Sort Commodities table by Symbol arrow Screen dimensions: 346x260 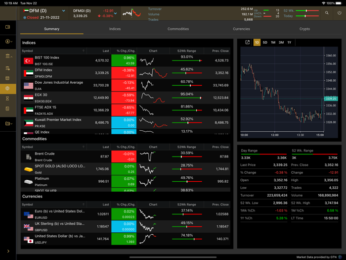pyautogui.click(x=84, y=147)
